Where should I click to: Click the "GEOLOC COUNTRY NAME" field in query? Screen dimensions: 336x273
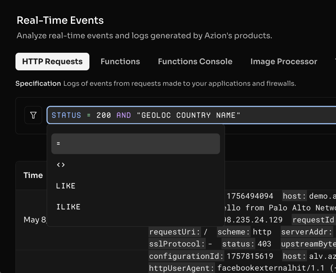tap(188, 115)
